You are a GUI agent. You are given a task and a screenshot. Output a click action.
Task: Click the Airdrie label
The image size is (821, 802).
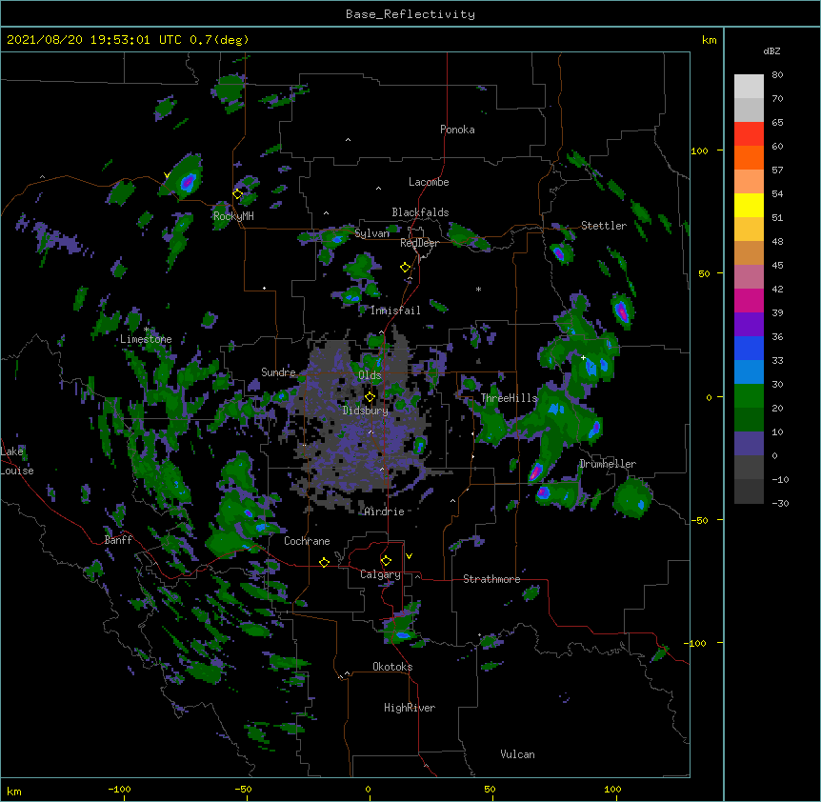pos(385,511)
